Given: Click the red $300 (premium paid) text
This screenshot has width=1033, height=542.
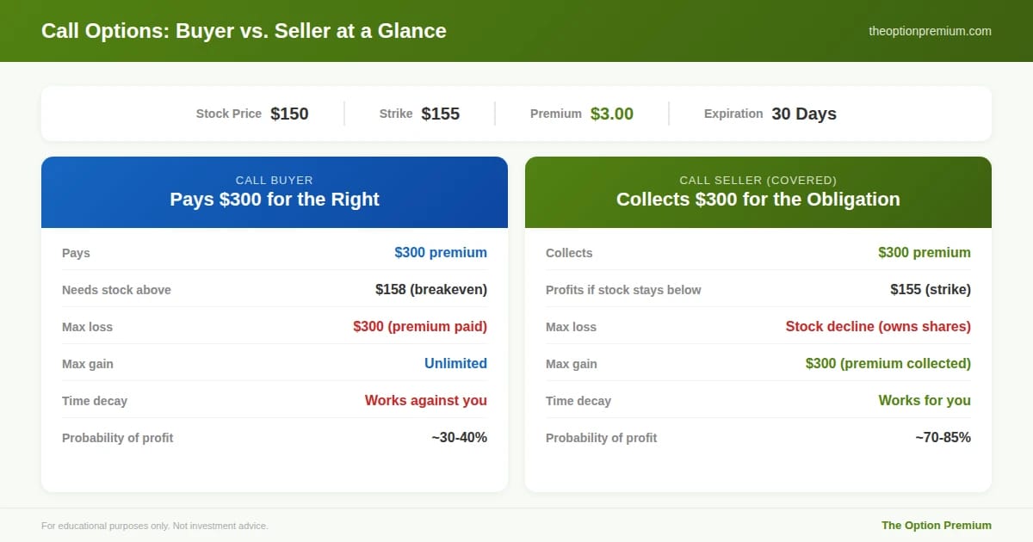Looking at the screenshot, I should pos(420,326).
